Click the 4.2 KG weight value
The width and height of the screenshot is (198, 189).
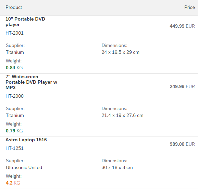coord(13,183)
